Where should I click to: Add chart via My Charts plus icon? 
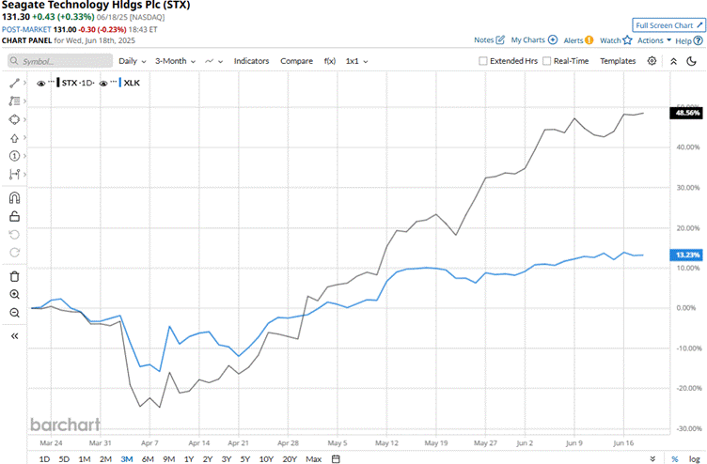[x=553, y=40]
